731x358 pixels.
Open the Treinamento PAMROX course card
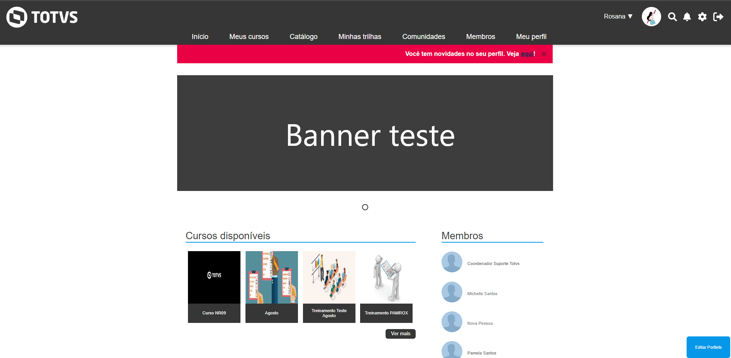[386, 287]
